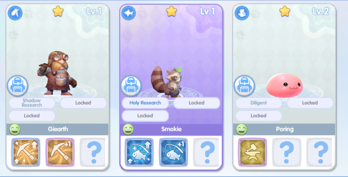348x177 pixels.
Task: Open Smokie's backpack icon
Action: coord(131,86)
